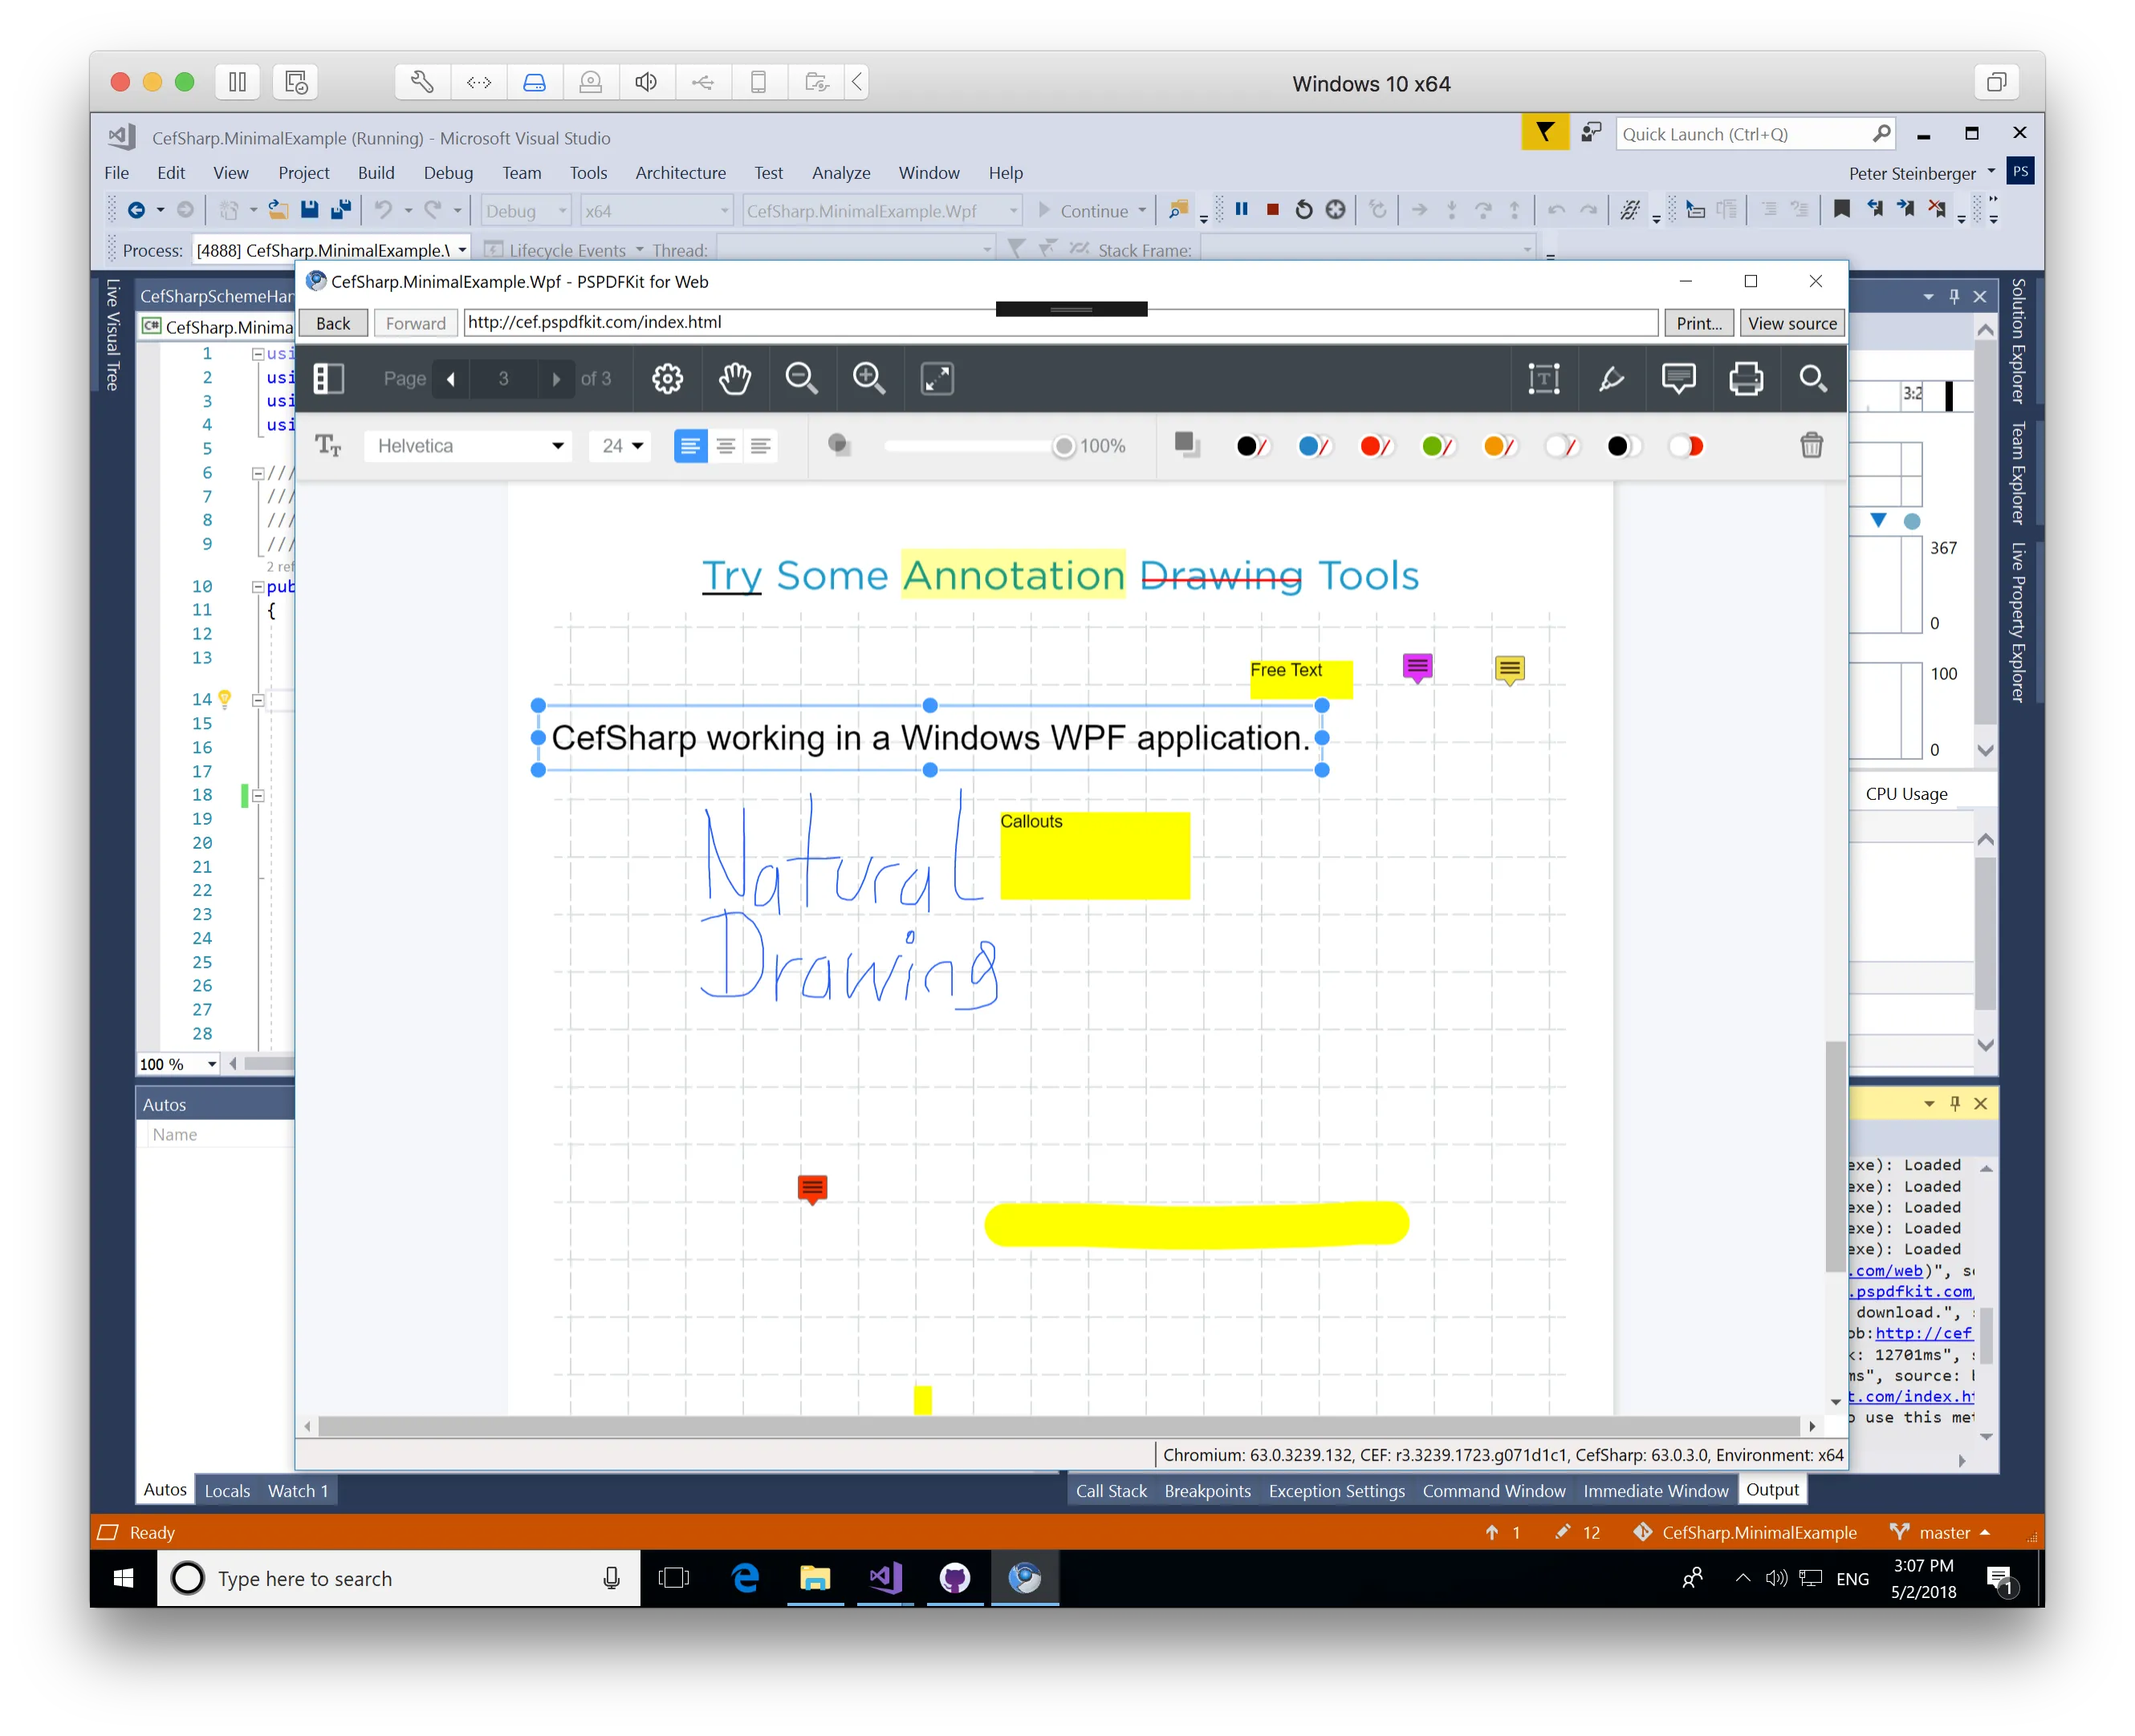Open the document search magnifier

tap(1813, 378)
